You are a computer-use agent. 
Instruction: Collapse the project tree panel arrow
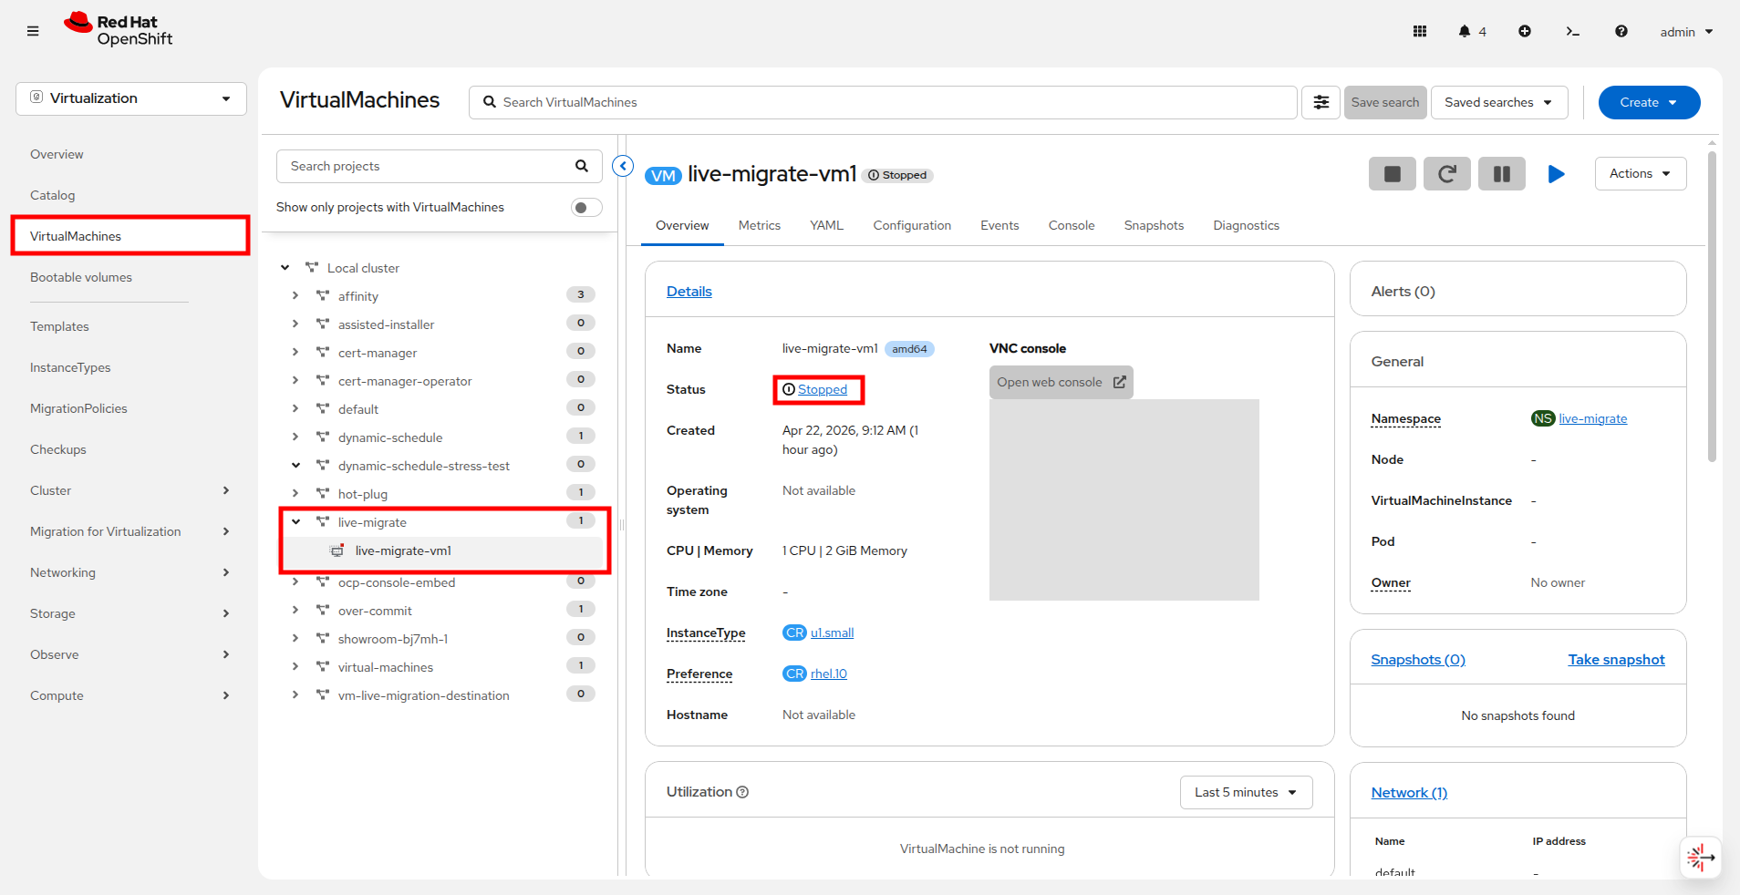click(x=623, y=166)
